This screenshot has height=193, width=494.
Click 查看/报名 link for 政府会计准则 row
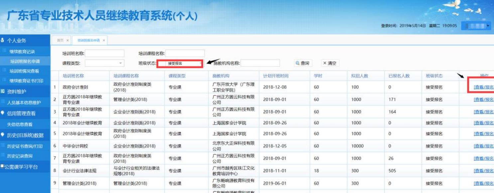pyautogui.click(x=483, y=87)
